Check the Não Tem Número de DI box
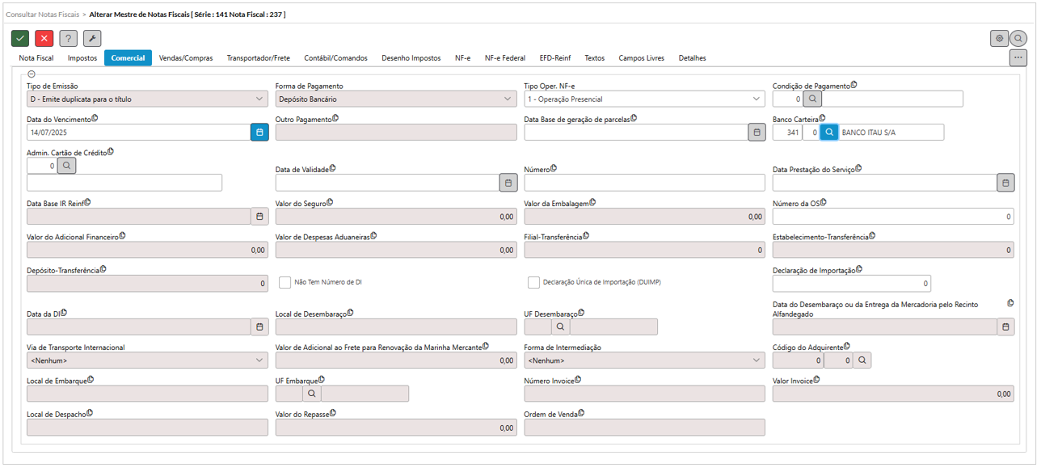 coord(284,282)
